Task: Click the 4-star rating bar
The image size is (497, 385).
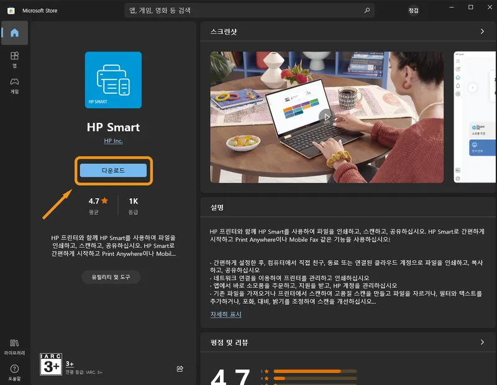Action: click(x=315, y=378)
